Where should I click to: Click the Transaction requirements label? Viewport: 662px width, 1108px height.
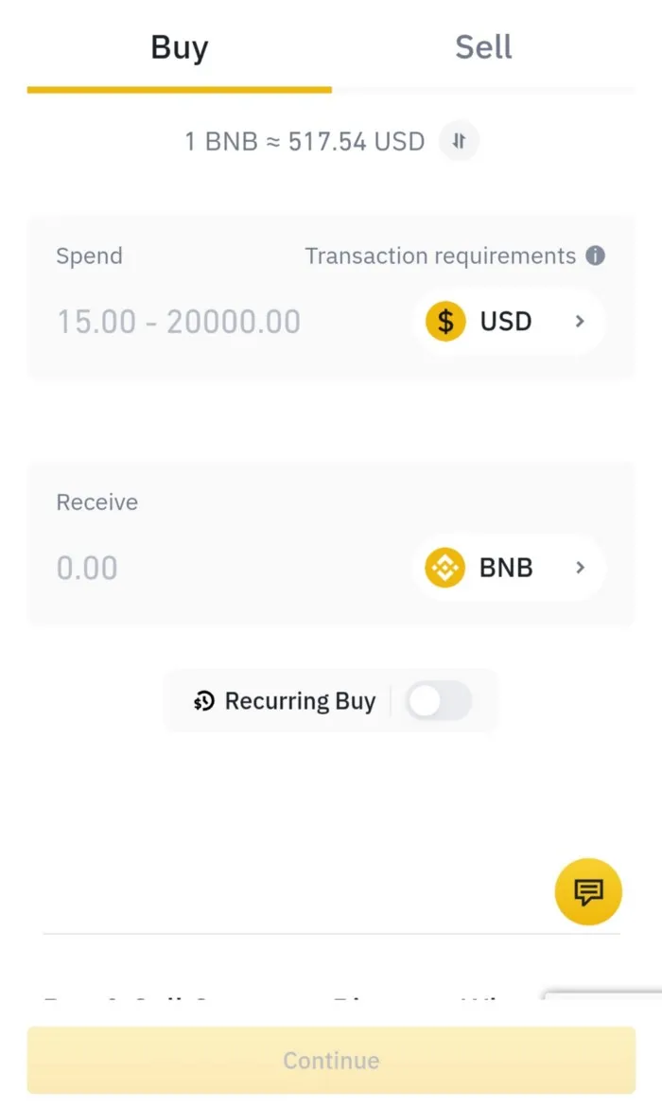tap(441, 255)
